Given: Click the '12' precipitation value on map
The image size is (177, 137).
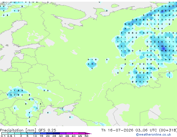Looking at the screenshot, I should 162,46.
